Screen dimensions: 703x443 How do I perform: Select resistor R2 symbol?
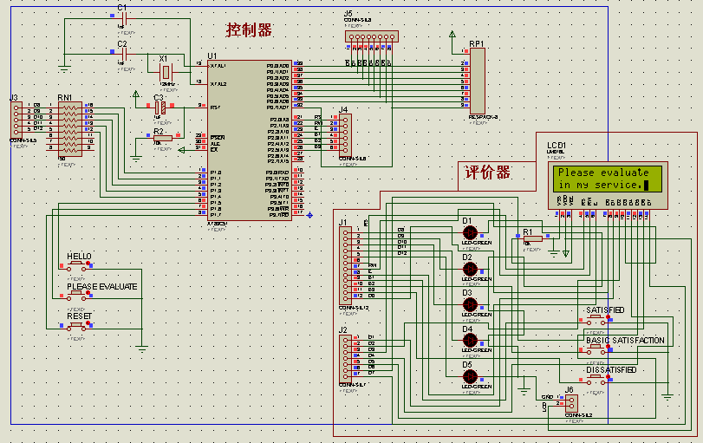(163, 138)
